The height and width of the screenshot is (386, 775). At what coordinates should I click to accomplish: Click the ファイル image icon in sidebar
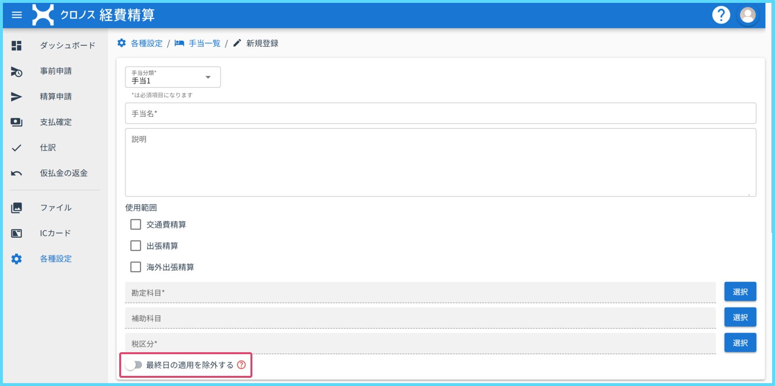click(x=16, y=208)
